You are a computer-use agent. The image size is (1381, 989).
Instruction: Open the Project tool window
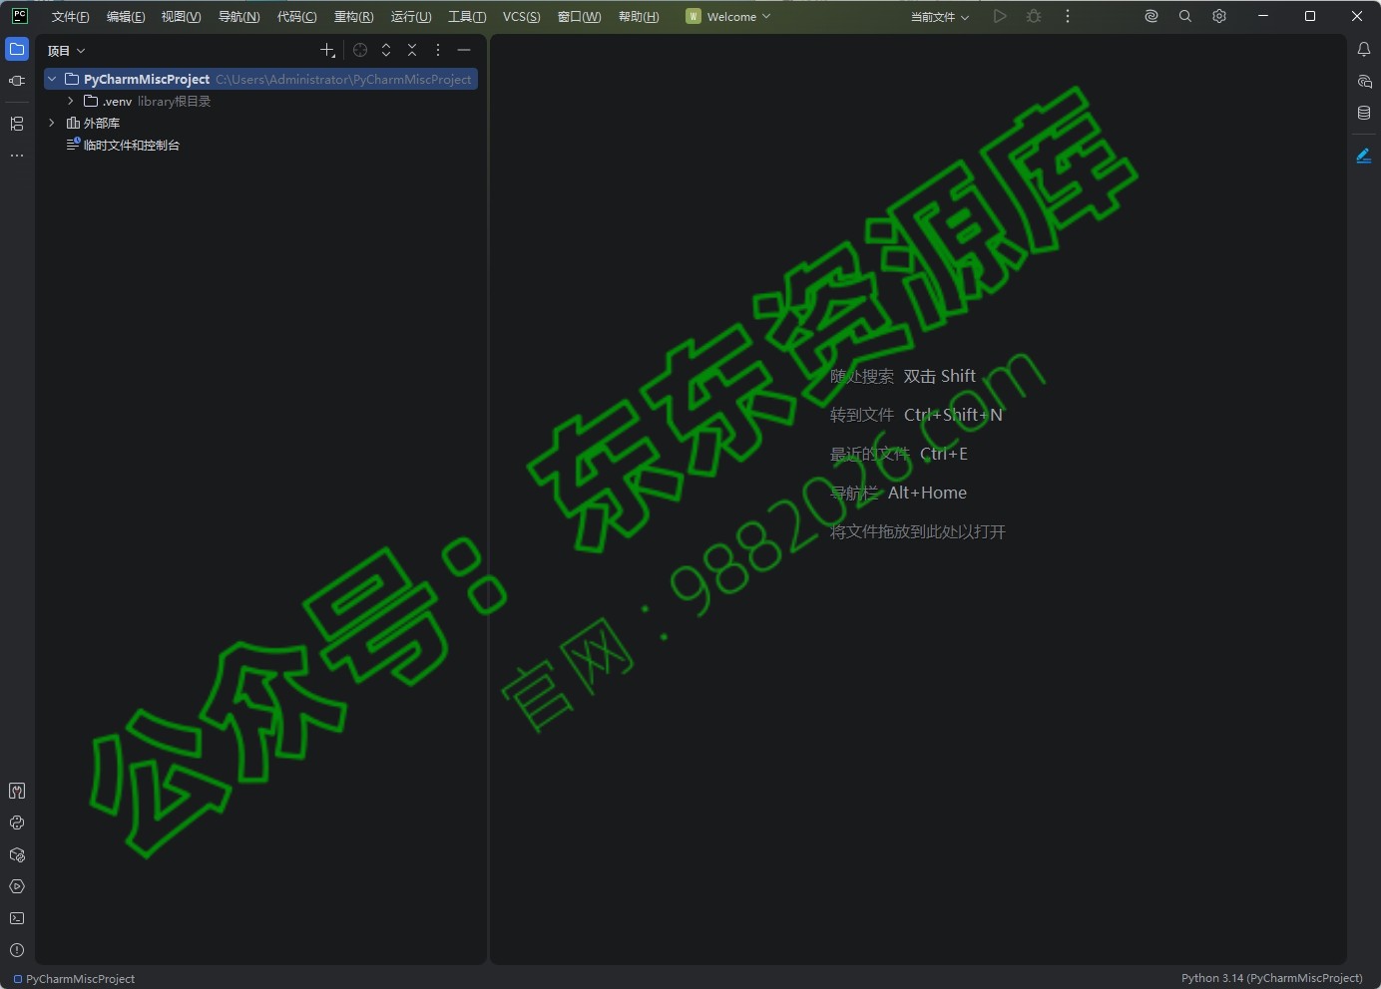pos(17,49)
